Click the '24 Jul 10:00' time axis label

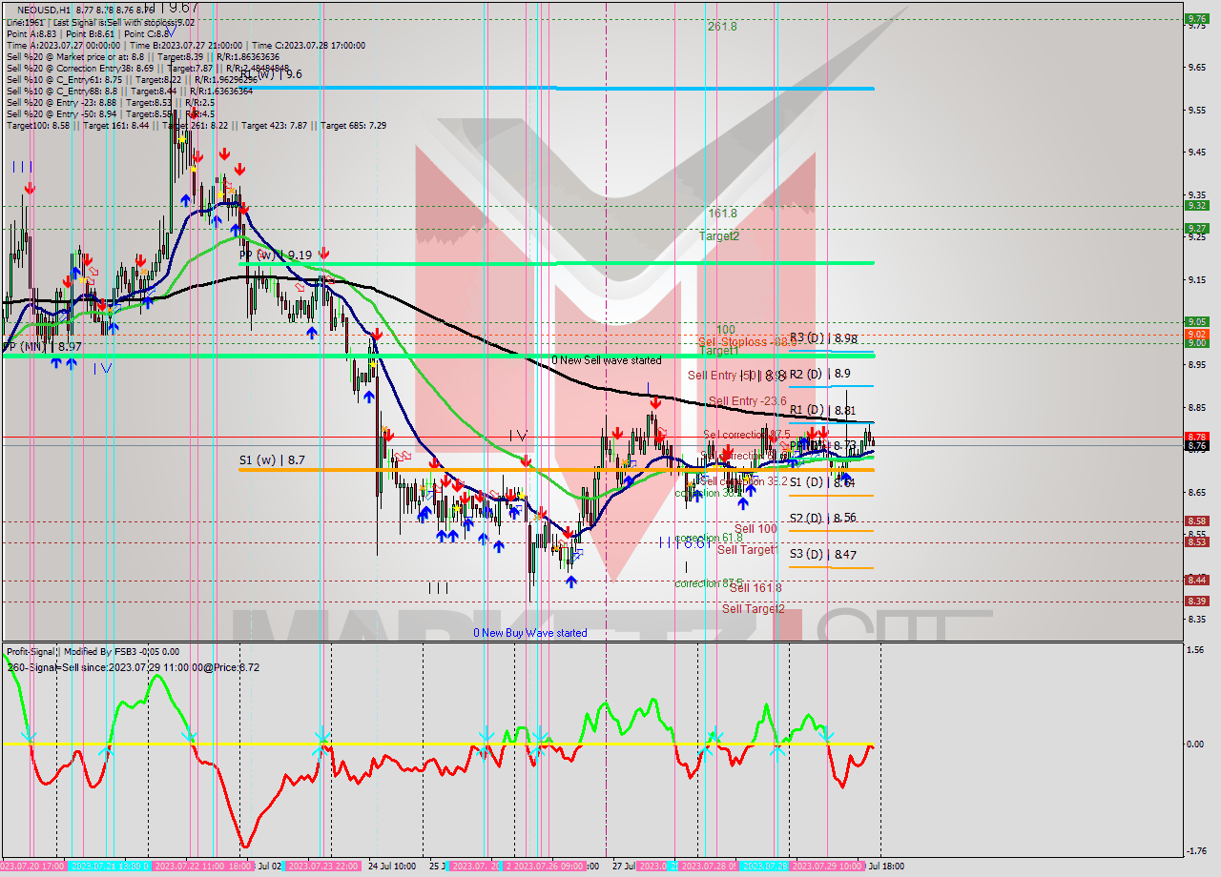point(390,867)
